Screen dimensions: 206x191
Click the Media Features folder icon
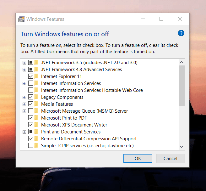coord(37,104)
